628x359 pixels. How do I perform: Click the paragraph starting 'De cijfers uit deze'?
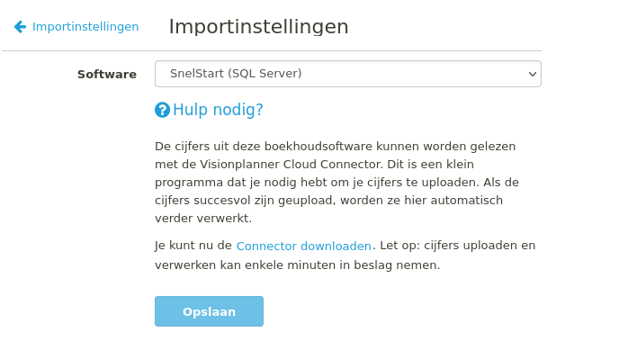pyautogui.click(x=336, y=183)
